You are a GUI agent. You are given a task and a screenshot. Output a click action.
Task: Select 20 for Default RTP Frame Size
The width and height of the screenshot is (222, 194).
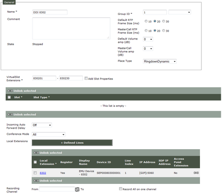tap(155, 21)
